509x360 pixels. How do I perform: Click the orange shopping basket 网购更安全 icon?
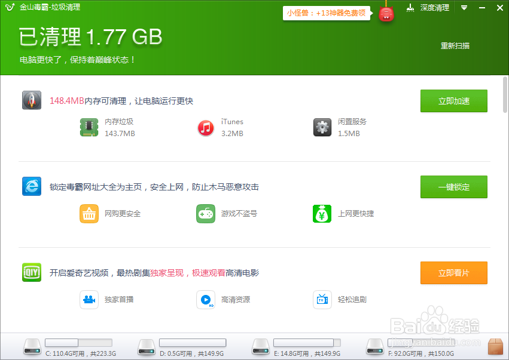click(x=89, y=214)
